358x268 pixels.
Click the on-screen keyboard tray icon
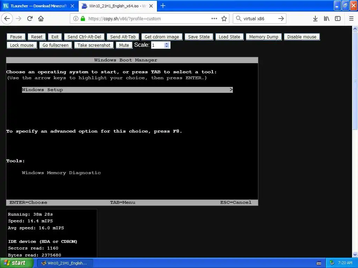click(319, 263)
